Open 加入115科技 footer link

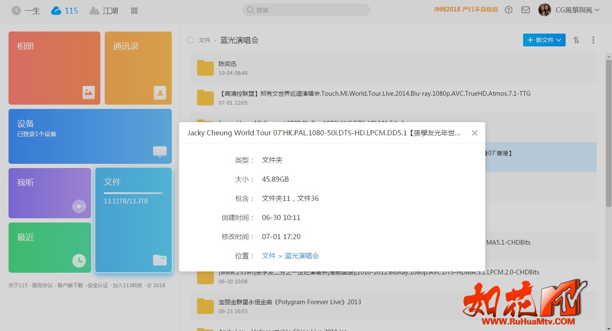(x=128, y=285)
